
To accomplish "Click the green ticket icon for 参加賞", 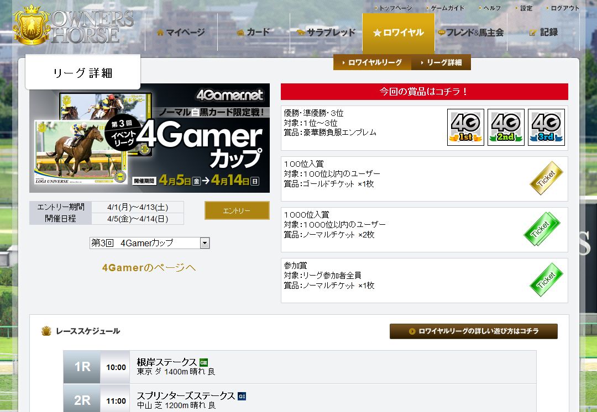I will pyautogui.click(x=546, y=279).
